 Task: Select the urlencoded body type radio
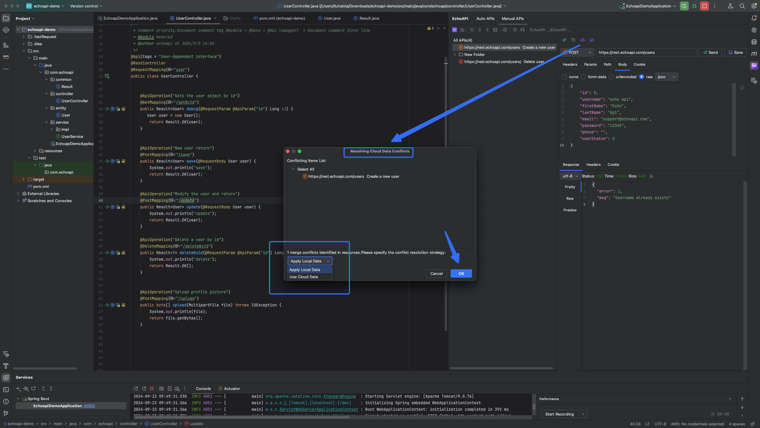[611, 77]
